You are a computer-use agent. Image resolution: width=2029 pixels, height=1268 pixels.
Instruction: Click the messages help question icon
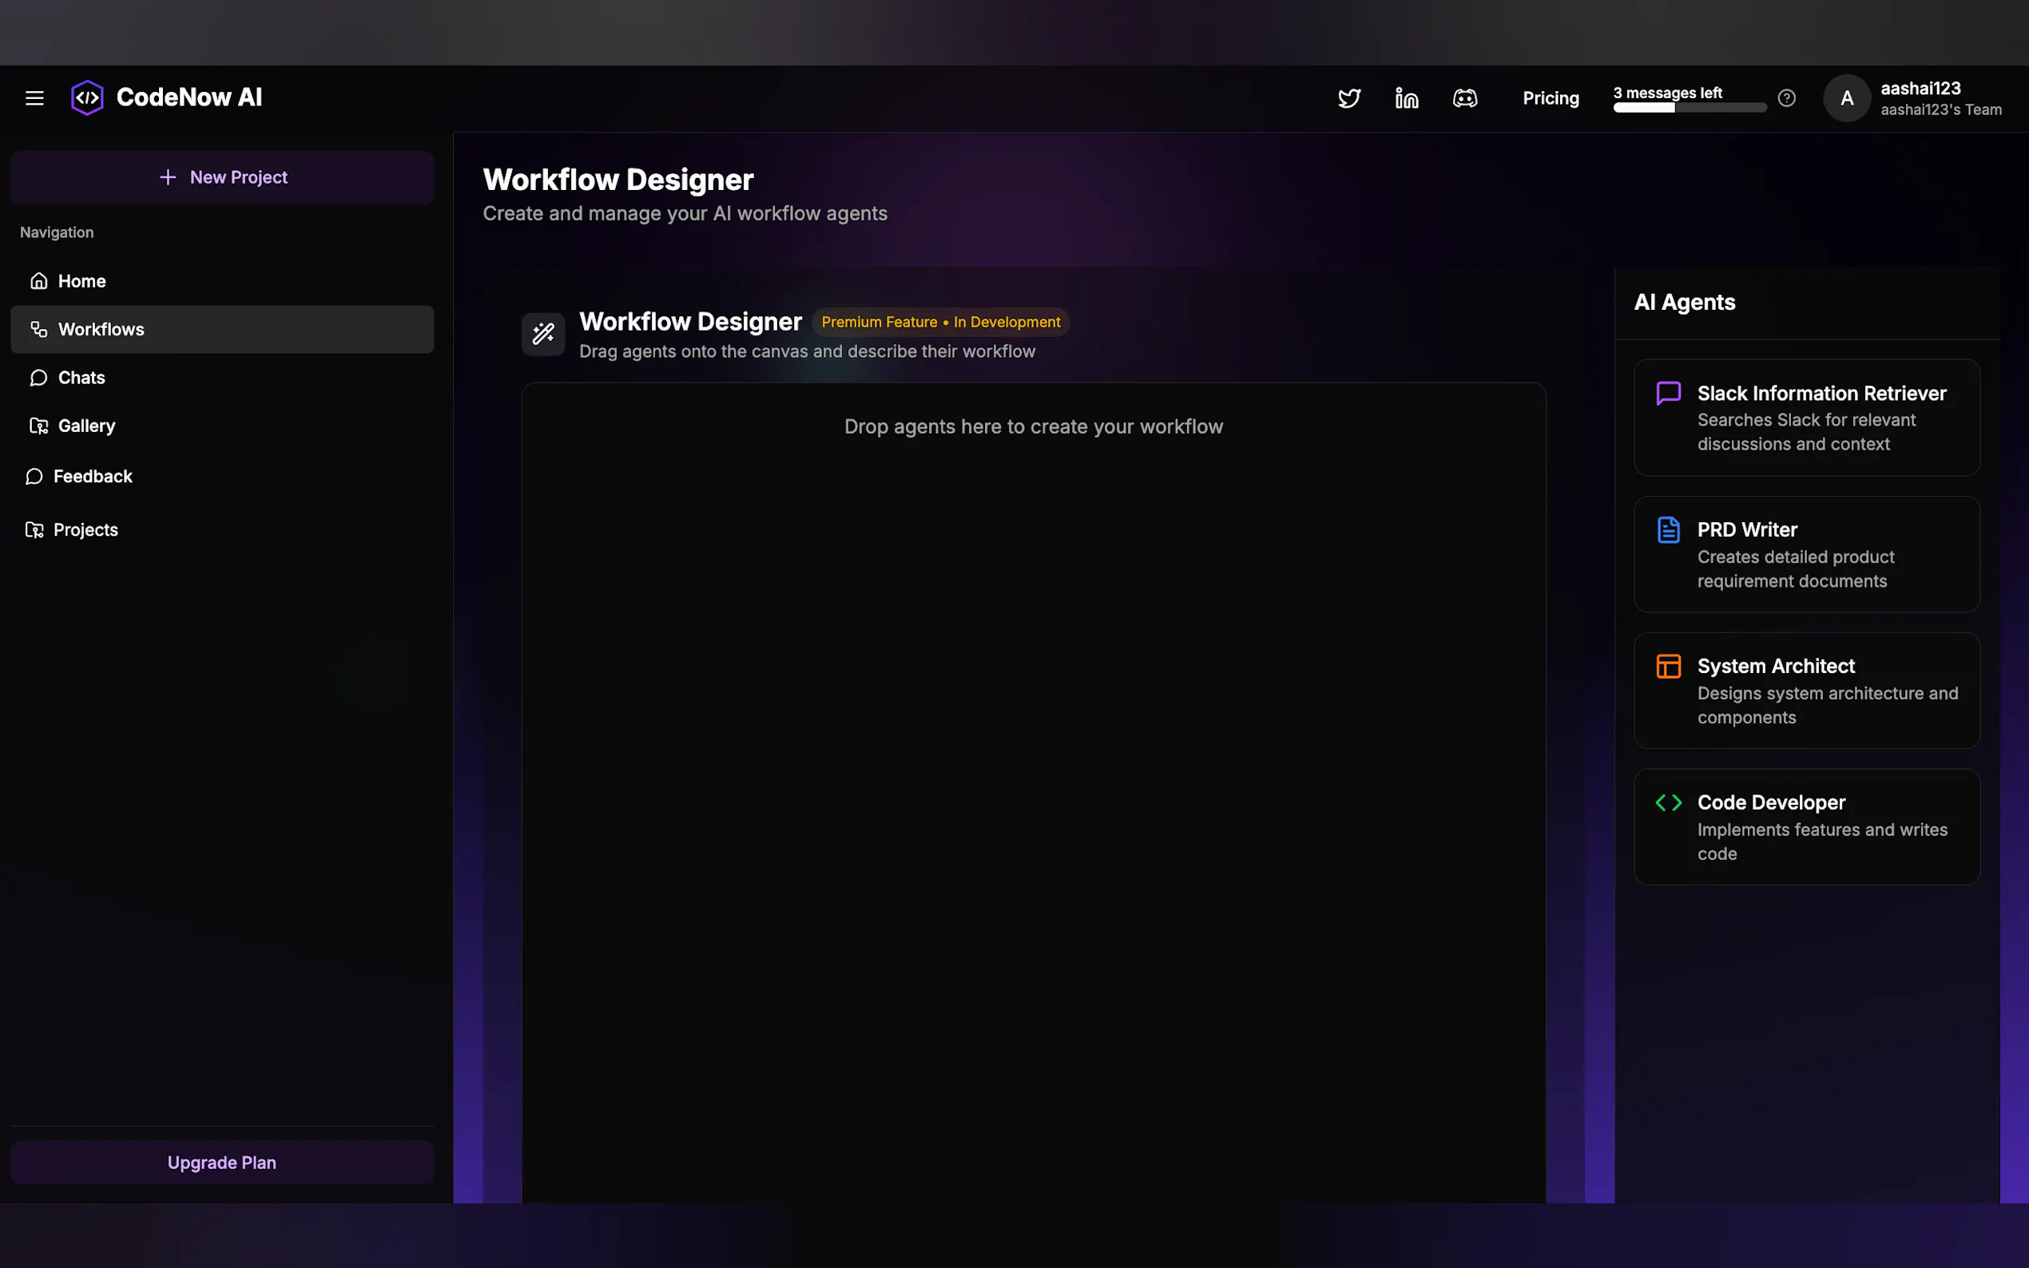[1787, 98]
